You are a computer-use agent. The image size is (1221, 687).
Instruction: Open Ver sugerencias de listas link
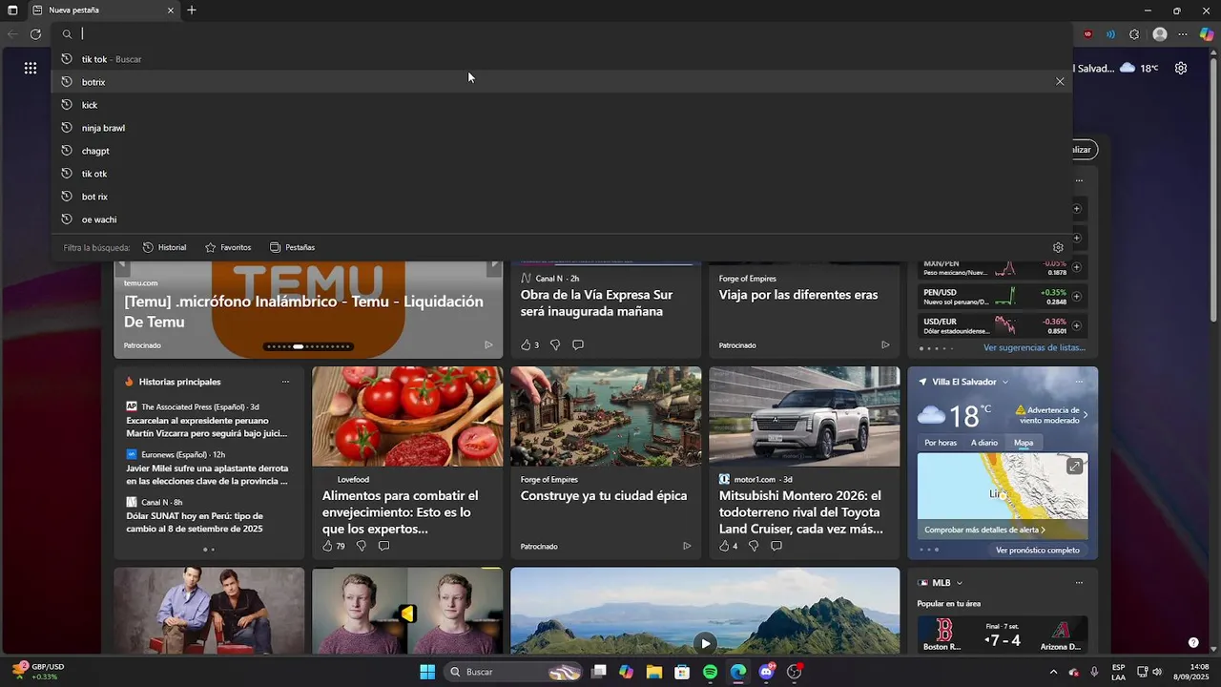(1034, 347)
